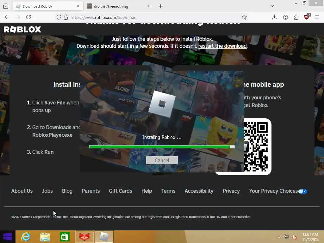Open the Accessibility footer link
Image resolution: width=324 pixels, height=243 pixels.
pyautogui.click(x=199, y=191)
